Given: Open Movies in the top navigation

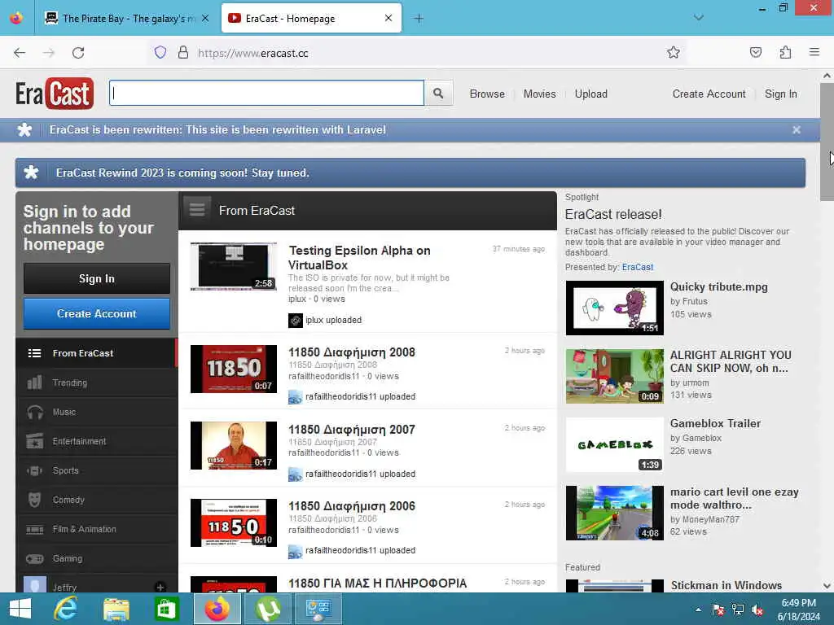Looking at the screenshot, I should tap(539, 94).
